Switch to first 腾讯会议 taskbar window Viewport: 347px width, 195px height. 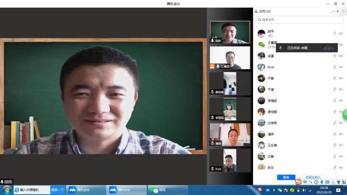click(86, 190)
